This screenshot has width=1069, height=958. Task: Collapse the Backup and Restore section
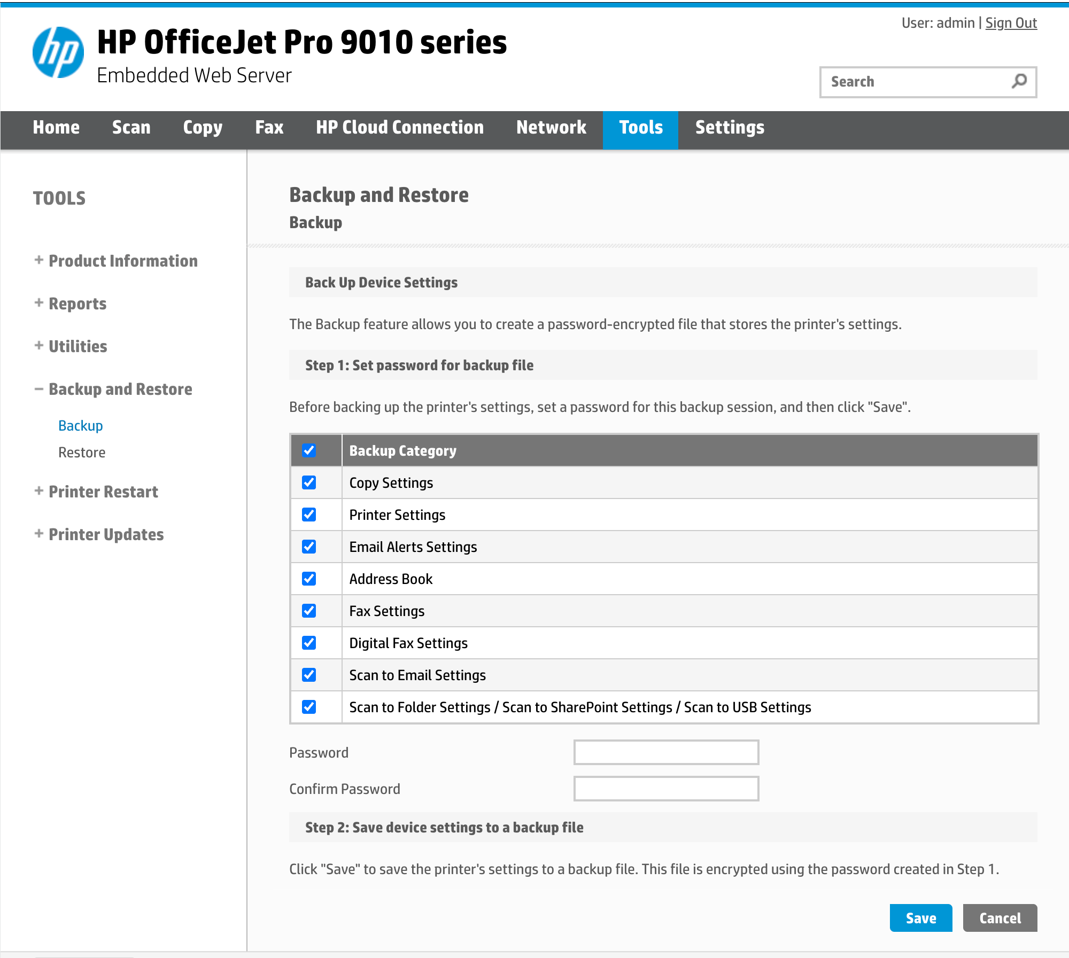[x=113, y=389]
